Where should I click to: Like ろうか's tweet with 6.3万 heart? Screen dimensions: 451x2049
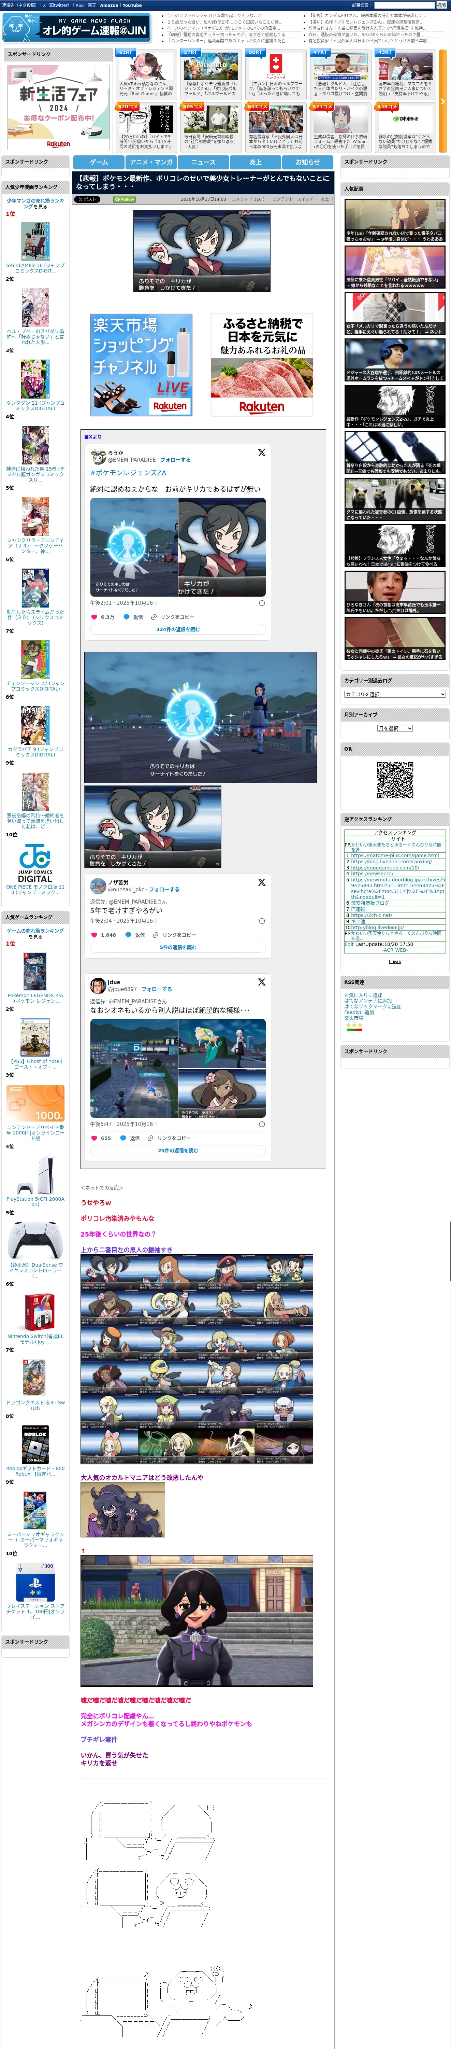(x=94, y=616)
